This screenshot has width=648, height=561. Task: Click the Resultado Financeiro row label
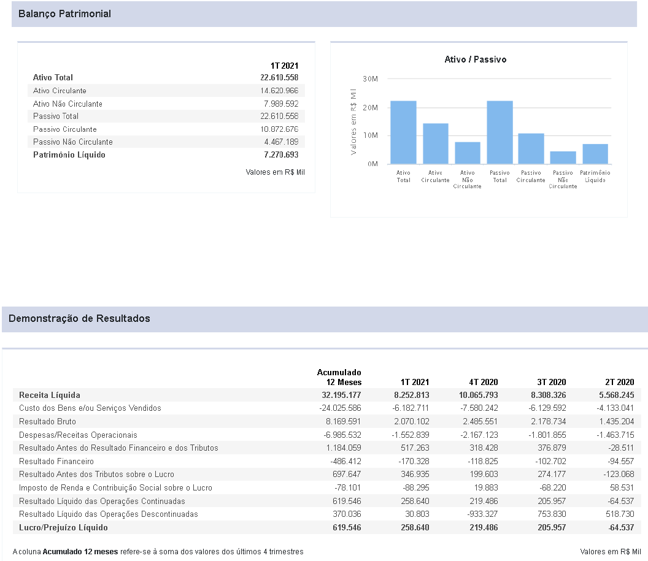(x=56, y=461)
